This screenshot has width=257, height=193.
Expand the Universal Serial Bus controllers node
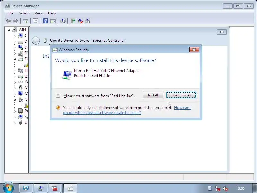point(15,123)
